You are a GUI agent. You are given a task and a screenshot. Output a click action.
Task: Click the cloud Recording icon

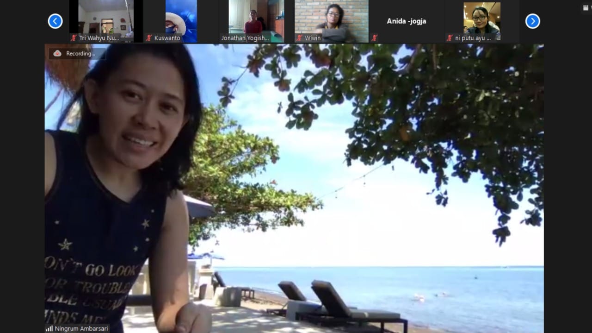[x=57, y=53]
